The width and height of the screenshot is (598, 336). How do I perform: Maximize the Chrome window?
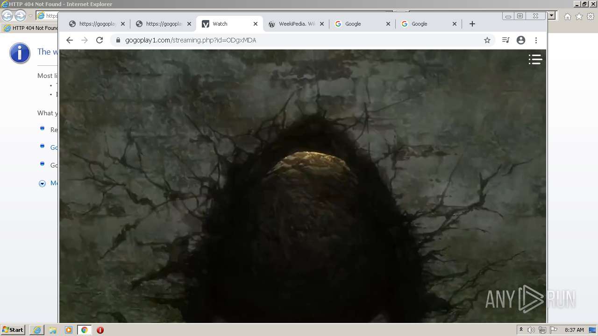[520, 16]
